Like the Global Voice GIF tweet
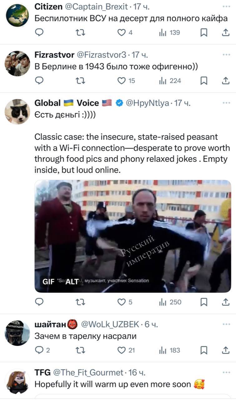The width and height of the screenshot is (236, 400). pos(121,302)
